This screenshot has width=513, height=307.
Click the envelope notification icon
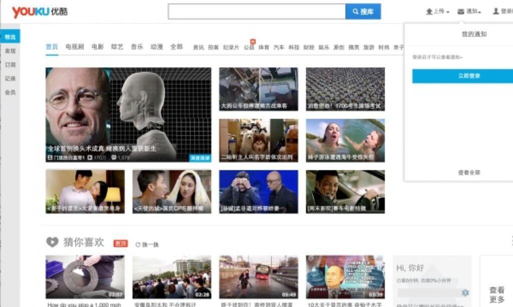click(x=461, y=11)
